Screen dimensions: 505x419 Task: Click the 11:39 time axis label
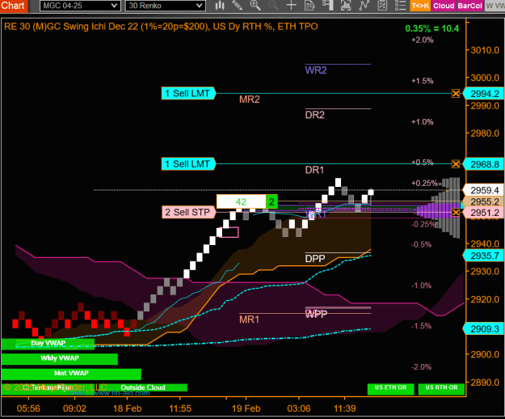point(344,408)
